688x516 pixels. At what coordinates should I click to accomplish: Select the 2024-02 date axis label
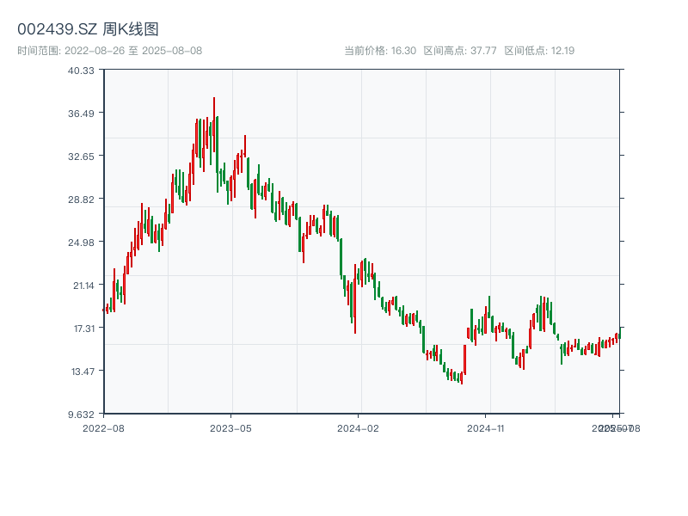tap(359, 427)
